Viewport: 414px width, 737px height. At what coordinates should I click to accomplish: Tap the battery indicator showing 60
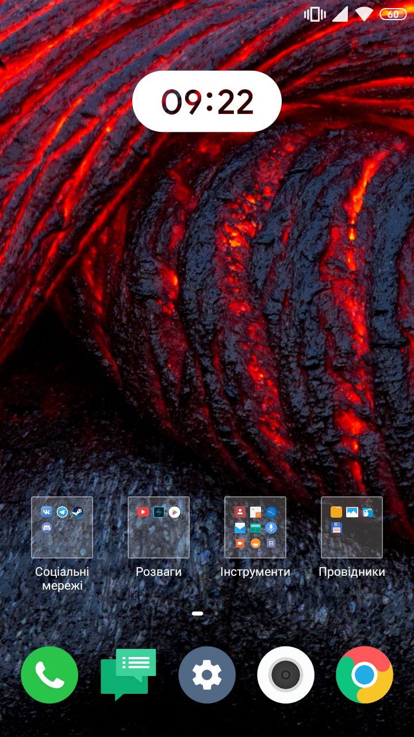point(393,14)
